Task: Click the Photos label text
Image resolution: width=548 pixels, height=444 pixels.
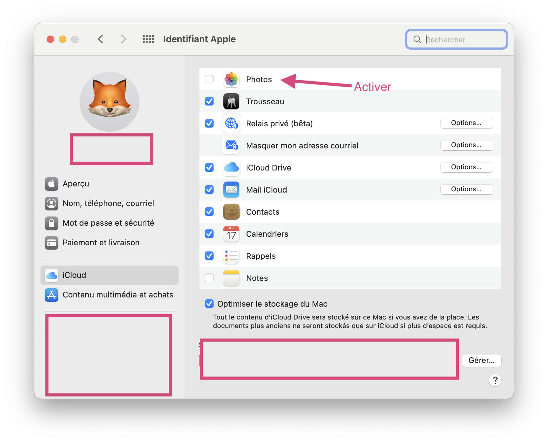Action: (259, 80)
